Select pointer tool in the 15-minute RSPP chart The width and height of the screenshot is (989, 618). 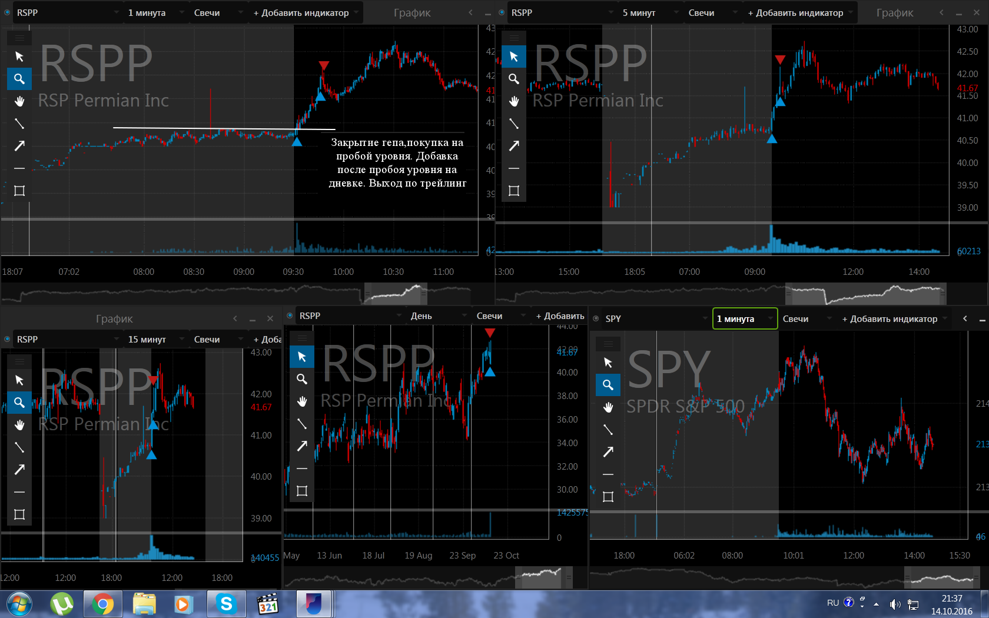(x=19, y=380)
